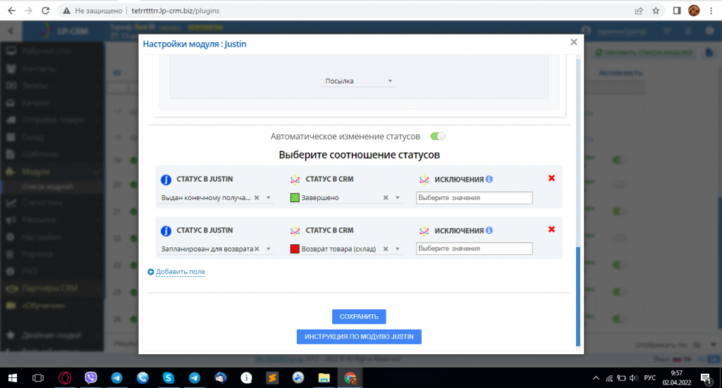Launch Opera from the taskbar
The height and width of the screenshot is (388, 722).
tap(65, 378)
